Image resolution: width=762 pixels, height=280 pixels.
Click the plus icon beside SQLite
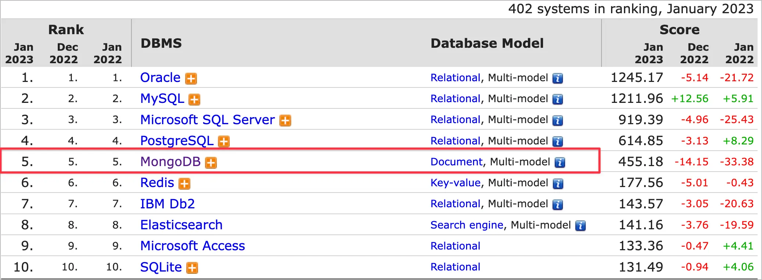(192, 268)
